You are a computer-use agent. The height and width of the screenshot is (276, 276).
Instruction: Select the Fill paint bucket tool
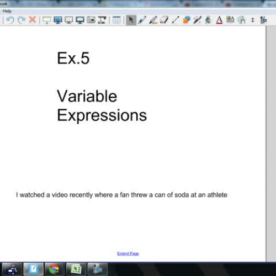(208, 20)
